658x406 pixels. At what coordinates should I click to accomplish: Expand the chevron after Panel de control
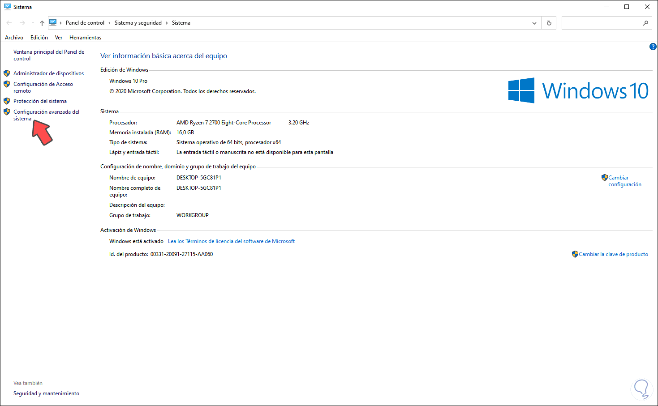(x=109, y=23)
